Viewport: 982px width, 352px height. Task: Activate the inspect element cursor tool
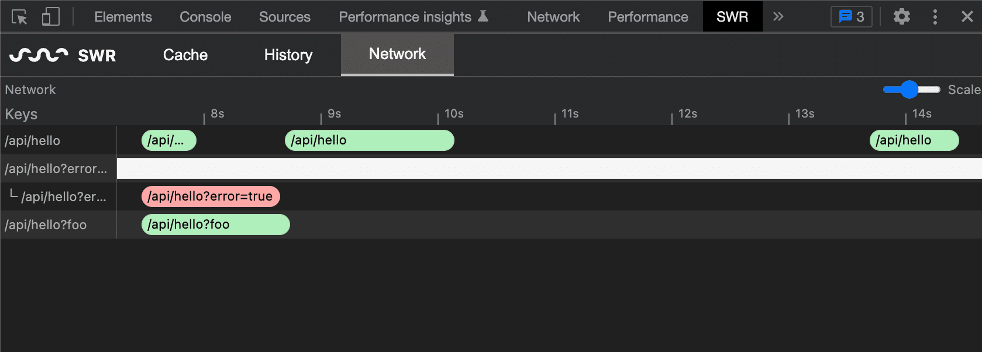click(x=19, y=16)
